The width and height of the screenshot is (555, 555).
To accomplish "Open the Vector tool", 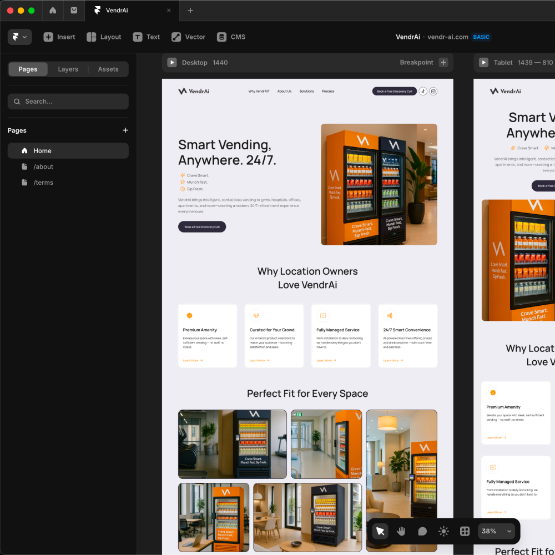I will tap(188, 37).
